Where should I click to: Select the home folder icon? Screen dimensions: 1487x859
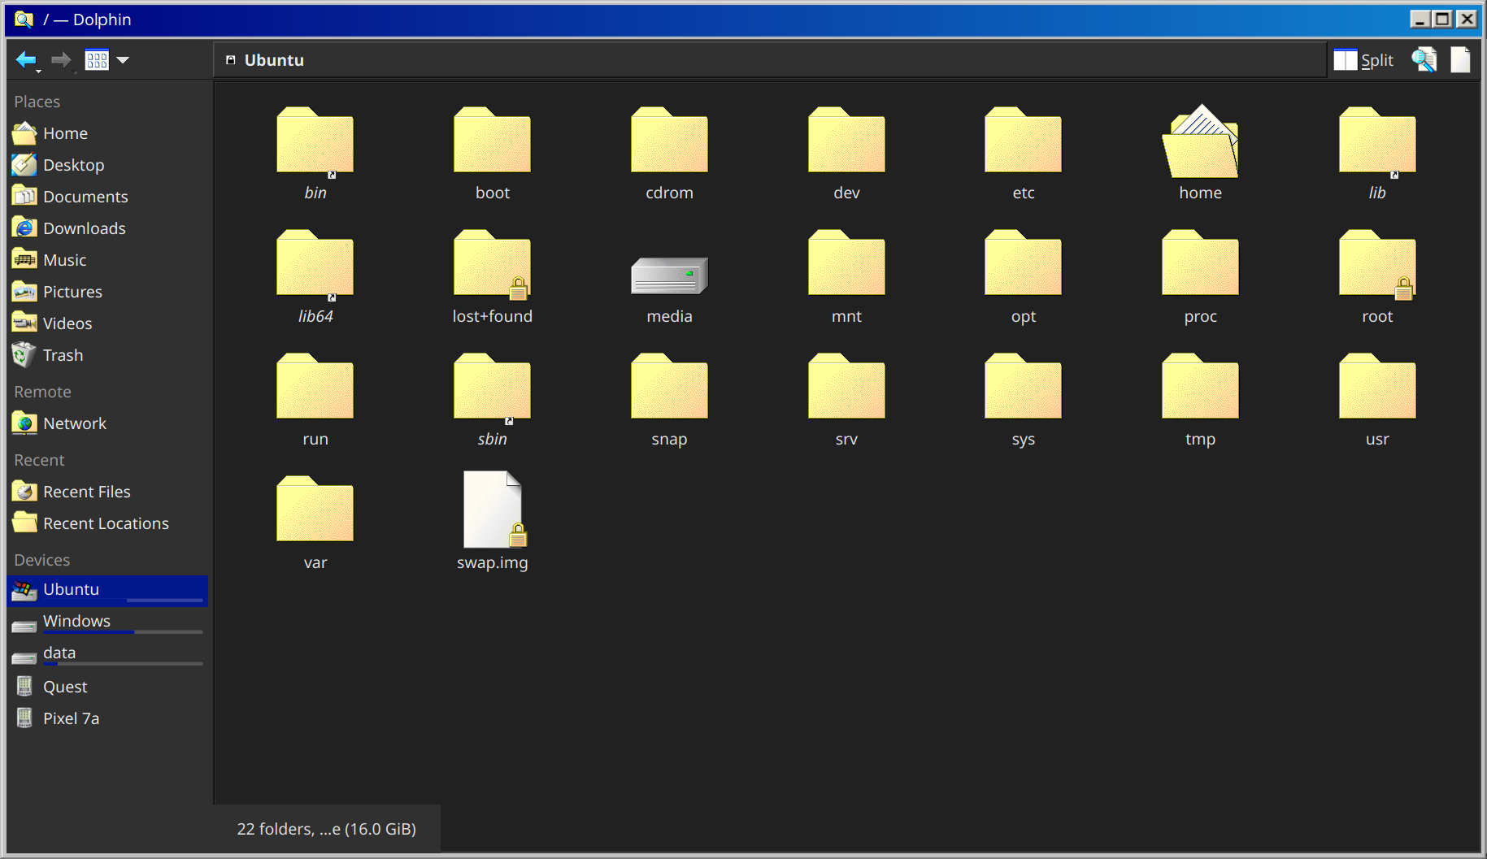(x=1200, y=142)
